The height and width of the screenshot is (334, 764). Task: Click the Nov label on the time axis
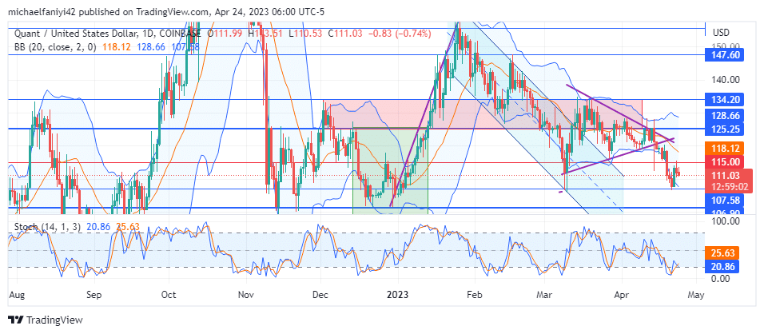pyautogui.click(x=247, y=295)
